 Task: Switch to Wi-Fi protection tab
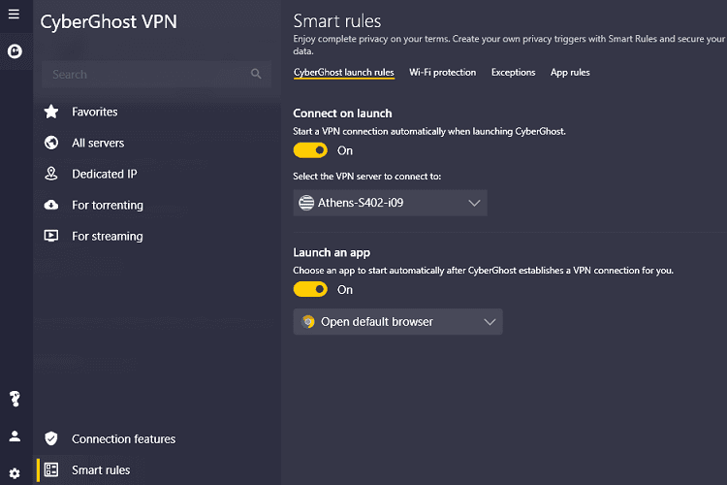[x=442, y=73]
